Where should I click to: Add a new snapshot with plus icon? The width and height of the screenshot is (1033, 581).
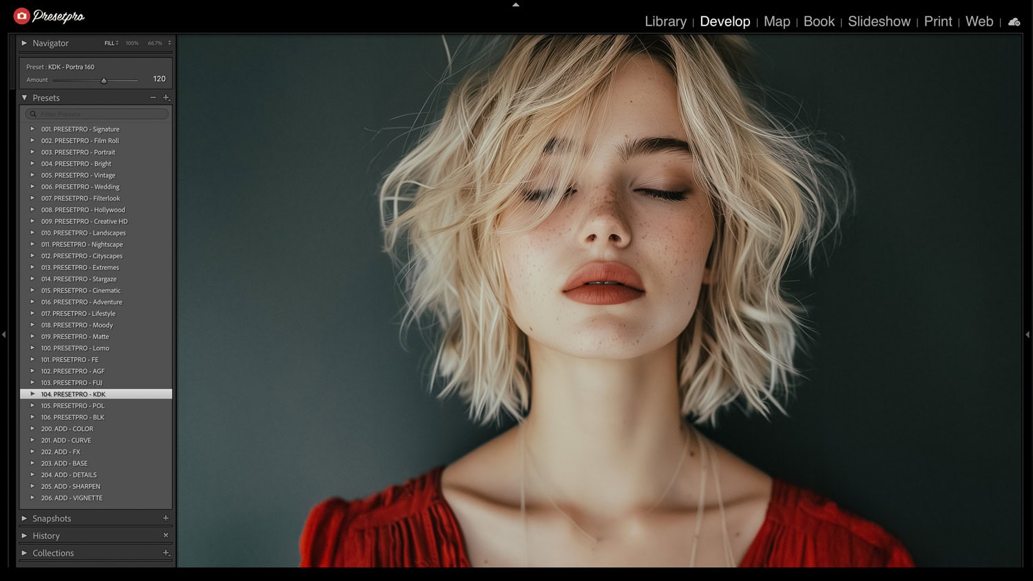pyautogui.click(x=166, y=518)
